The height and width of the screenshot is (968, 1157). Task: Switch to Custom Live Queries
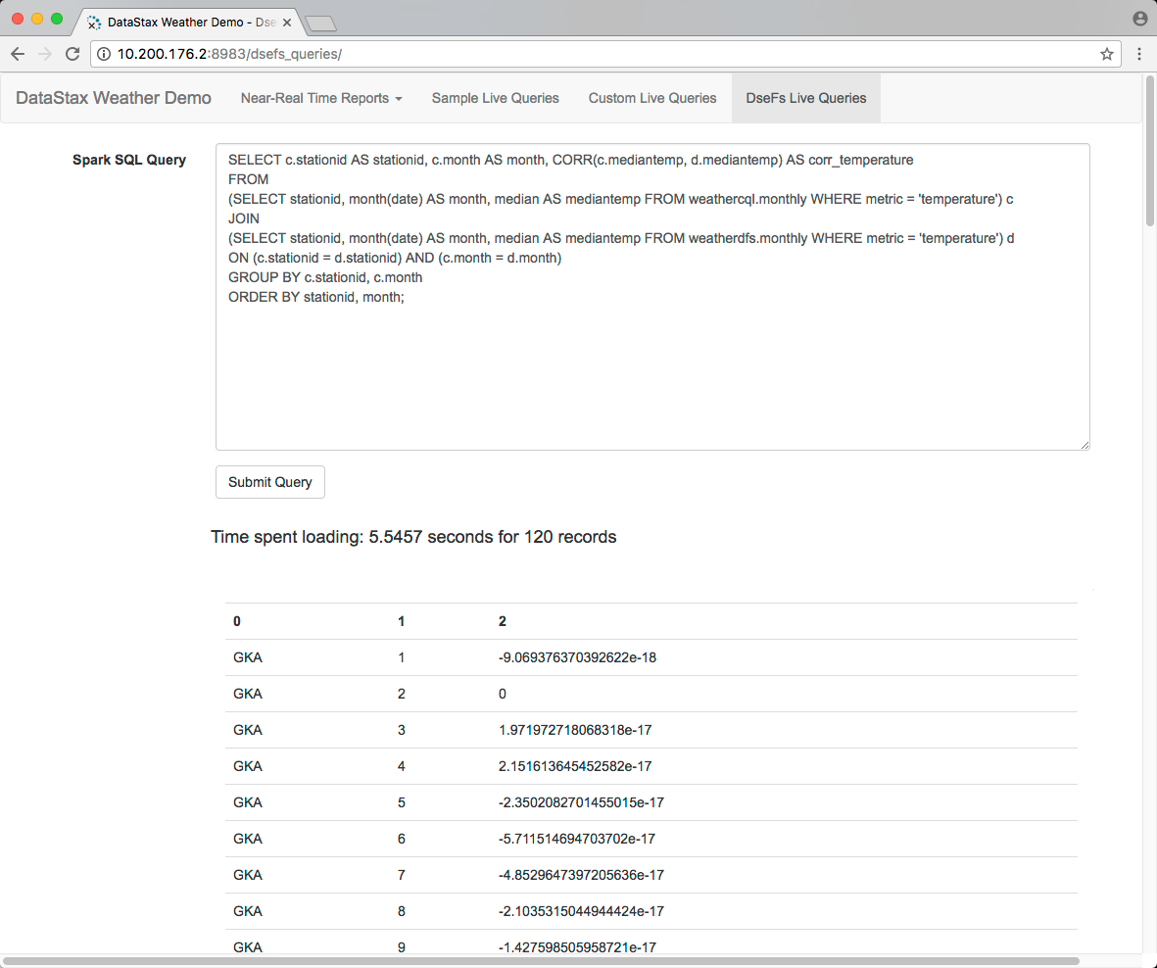pyautogui.click(x=652, y=98)
